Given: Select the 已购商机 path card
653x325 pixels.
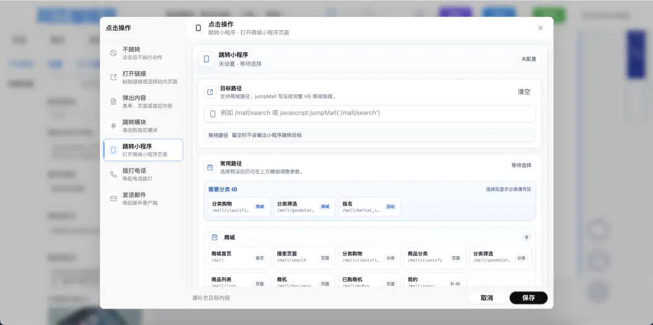Looking at the screenshot, I should (370, 280).
